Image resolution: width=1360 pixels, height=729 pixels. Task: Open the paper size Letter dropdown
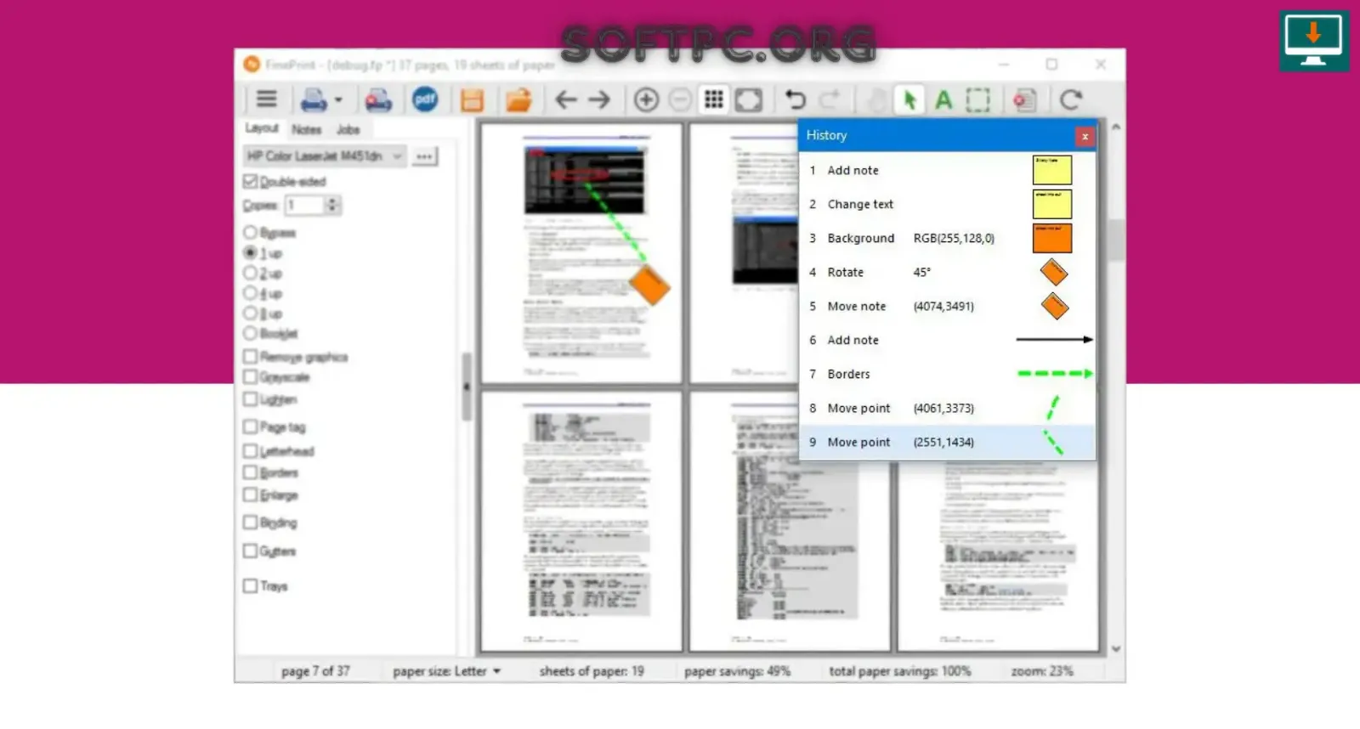coord(447,671)
